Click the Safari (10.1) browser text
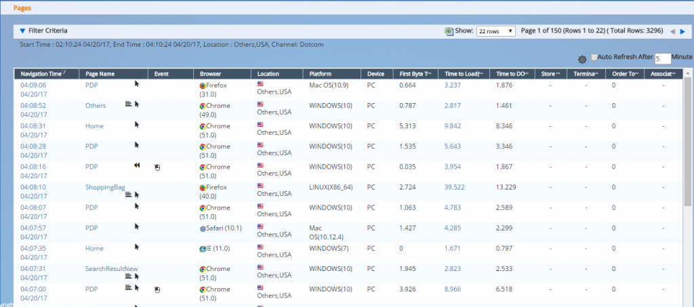Image resolution: width=694 pixels, height=307 pixels. [222, 228]
